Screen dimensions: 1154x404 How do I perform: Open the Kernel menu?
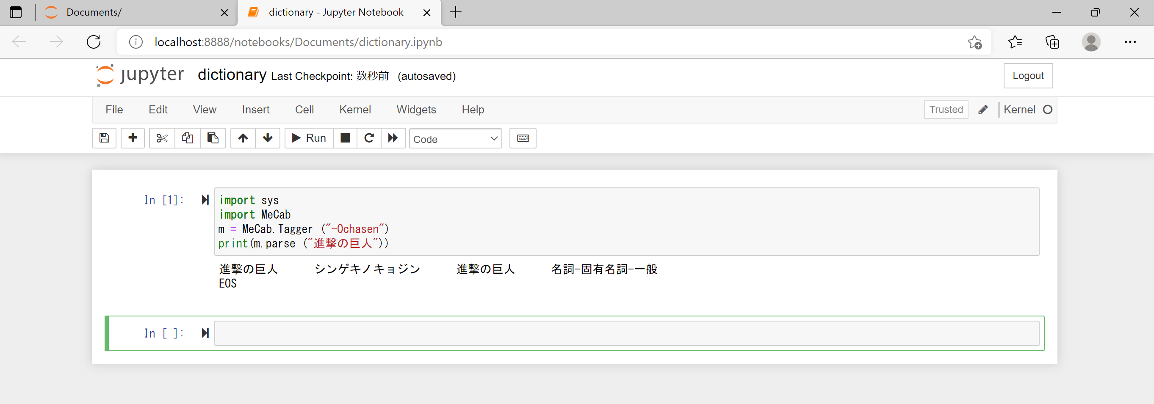click(x=355, y=110)
